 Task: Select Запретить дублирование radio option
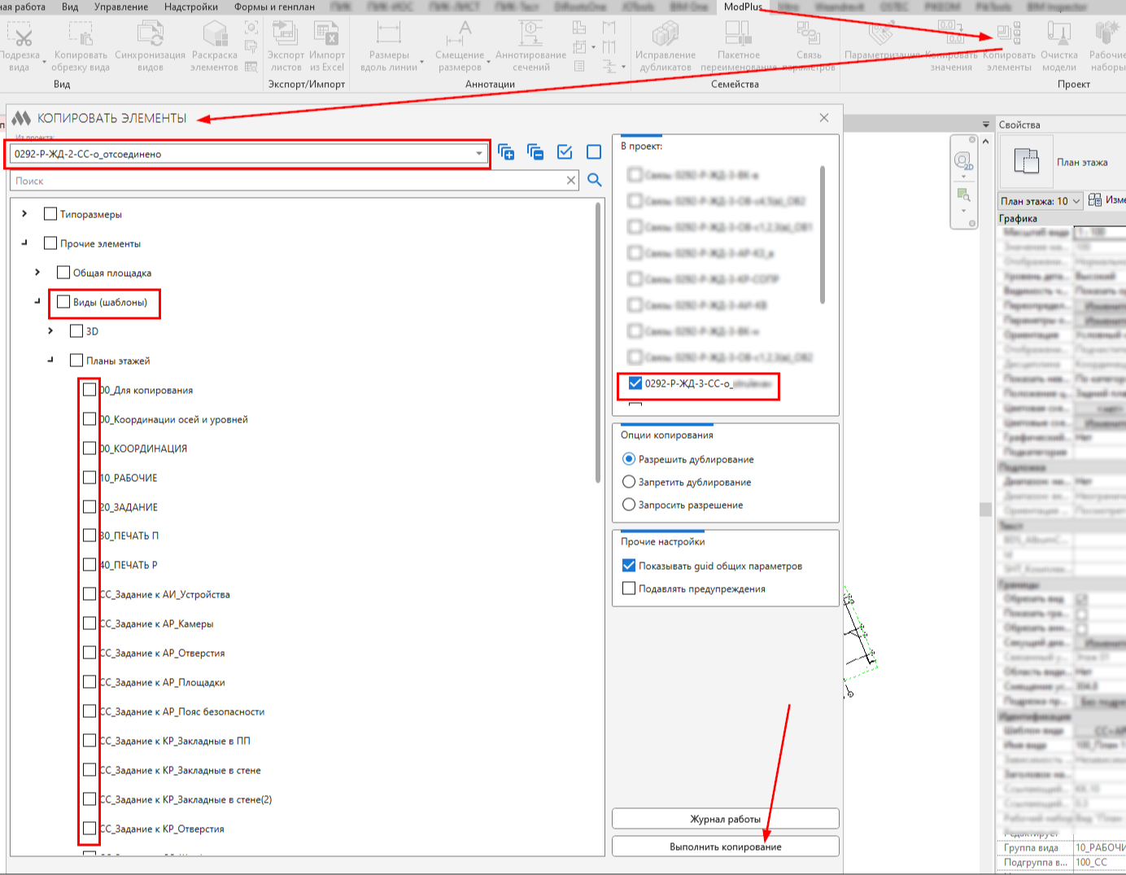pos(629,482)
